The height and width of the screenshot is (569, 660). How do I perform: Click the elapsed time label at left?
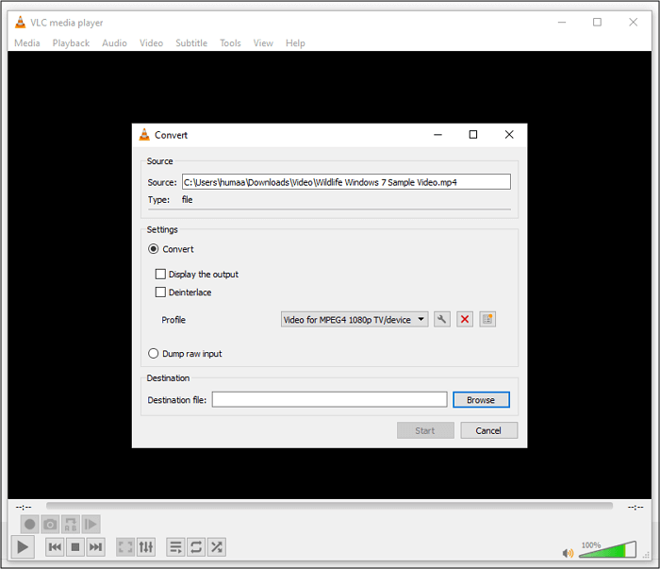(24, 507)
